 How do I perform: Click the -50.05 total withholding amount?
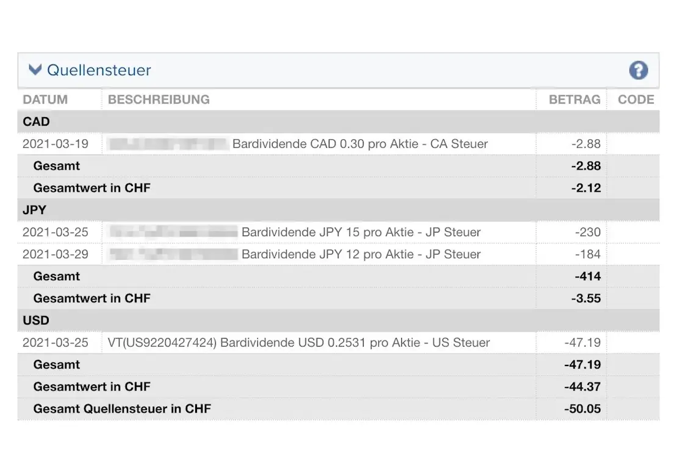[x=582, y=409]
